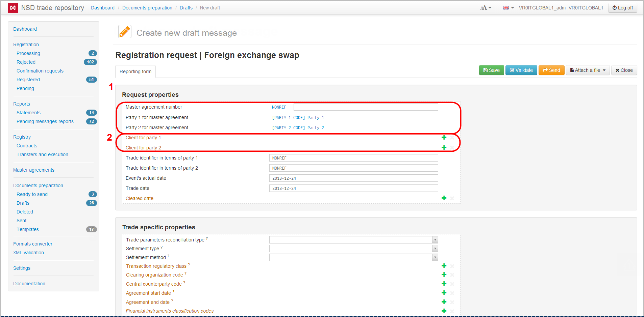Open Rejected registrations in sidebar

tap(26, 62)
